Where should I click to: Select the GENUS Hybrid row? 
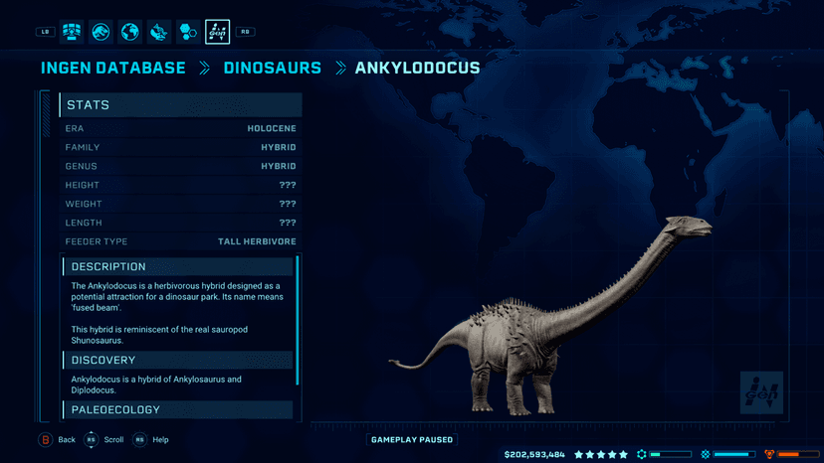181,166
